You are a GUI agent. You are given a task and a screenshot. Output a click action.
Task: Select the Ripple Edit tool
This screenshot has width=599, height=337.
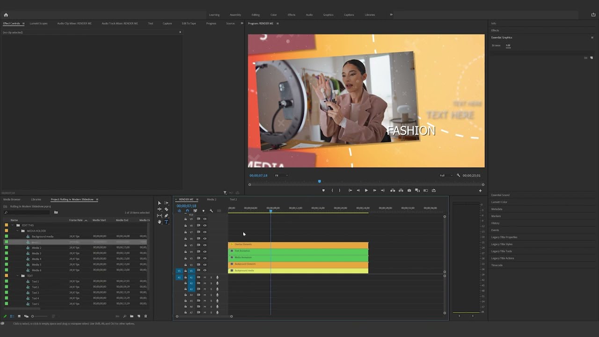click(x=160, y=209)
